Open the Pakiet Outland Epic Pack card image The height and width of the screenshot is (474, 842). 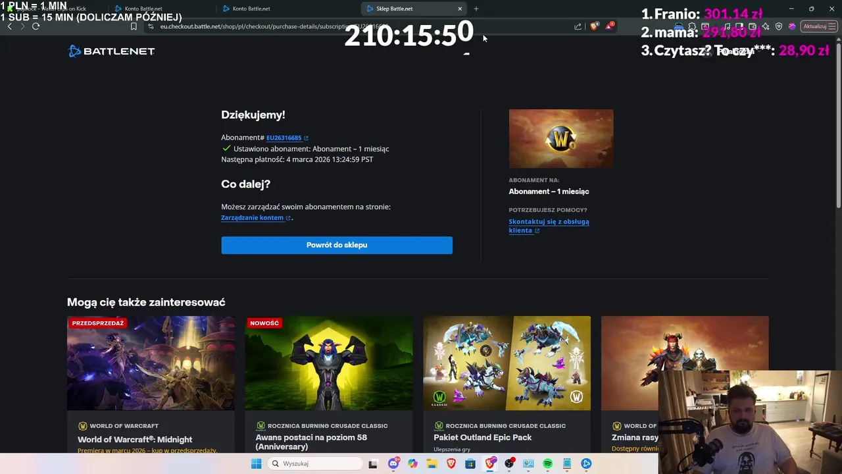click(507, 363)
